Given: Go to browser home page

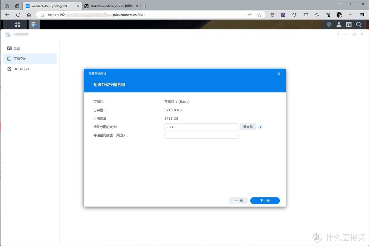Looking at the screenshot, I should point(29,15).
